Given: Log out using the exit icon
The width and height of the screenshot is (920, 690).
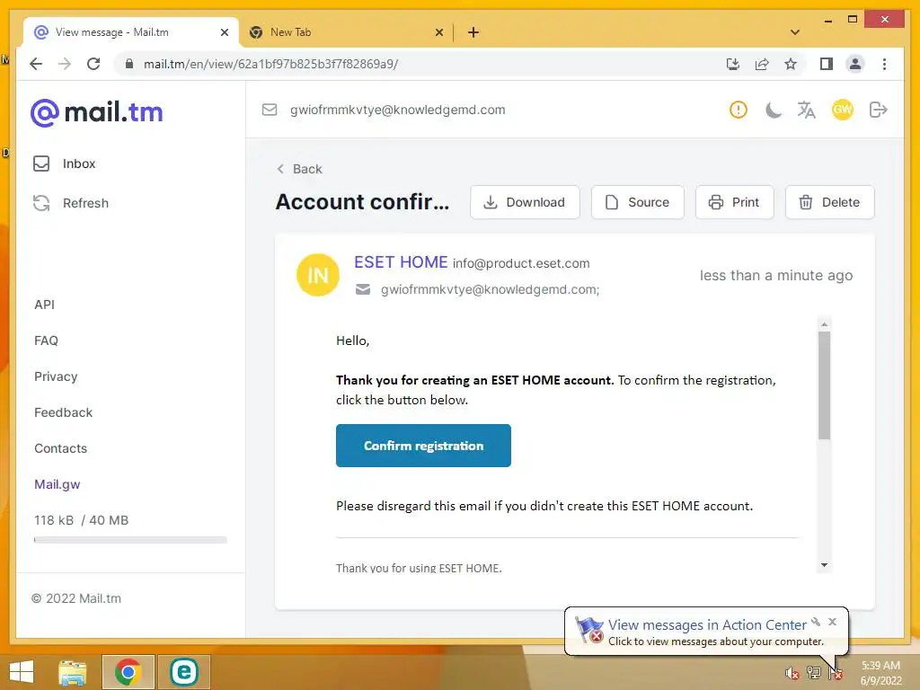Looking at the screenshot, I should coord(879,110).
